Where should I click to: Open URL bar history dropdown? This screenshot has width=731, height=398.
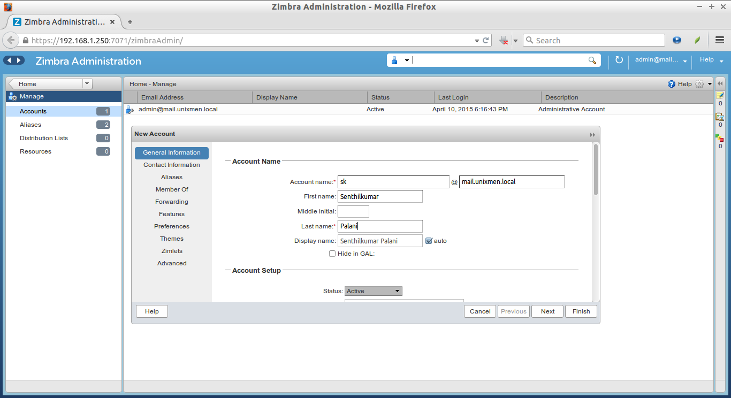[x=477, y=41]
